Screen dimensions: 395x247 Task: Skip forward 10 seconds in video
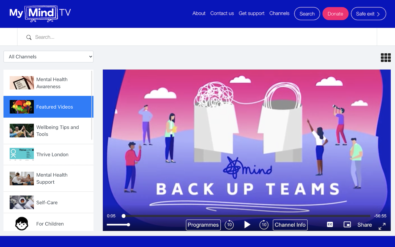[x=264, y=224]
